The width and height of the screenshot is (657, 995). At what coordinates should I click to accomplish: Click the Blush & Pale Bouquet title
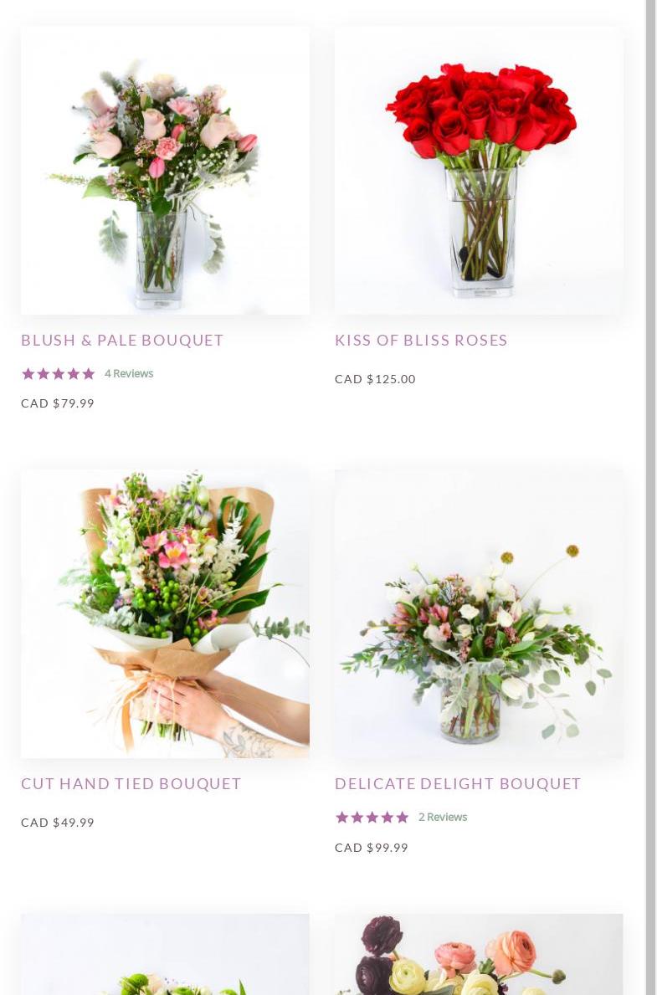point(122,340)
